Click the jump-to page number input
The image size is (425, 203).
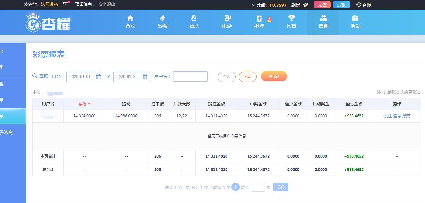258,187
